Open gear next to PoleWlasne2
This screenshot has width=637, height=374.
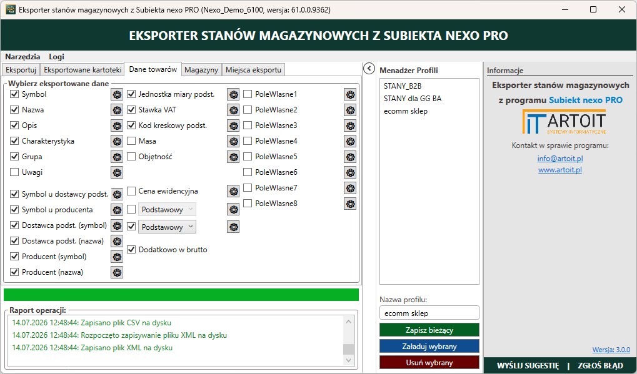coord(350,110)
